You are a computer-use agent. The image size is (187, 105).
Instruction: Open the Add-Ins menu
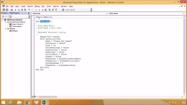56,6
